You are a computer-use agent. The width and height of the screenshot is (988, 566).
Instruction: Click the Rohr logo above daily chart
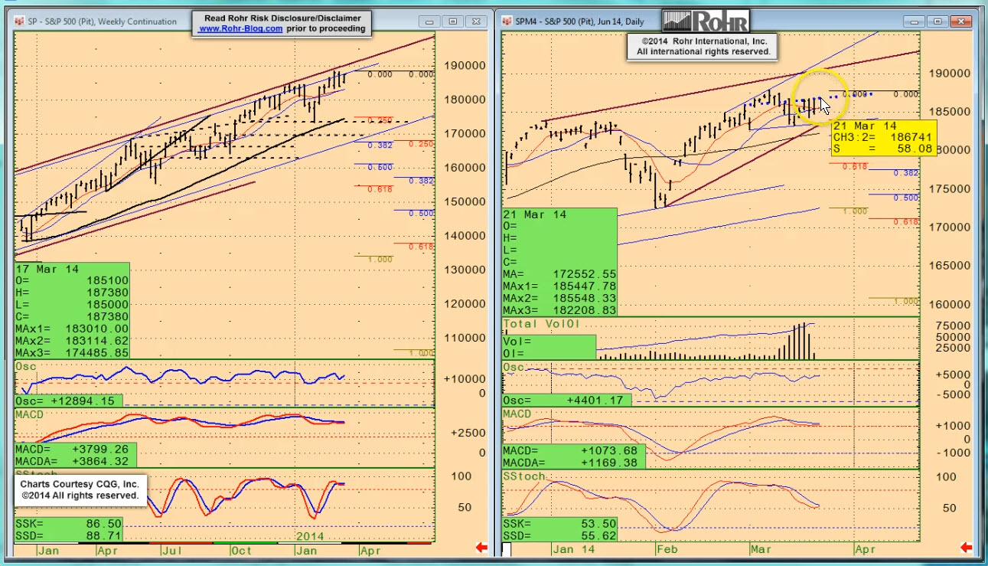click(705, 20)
